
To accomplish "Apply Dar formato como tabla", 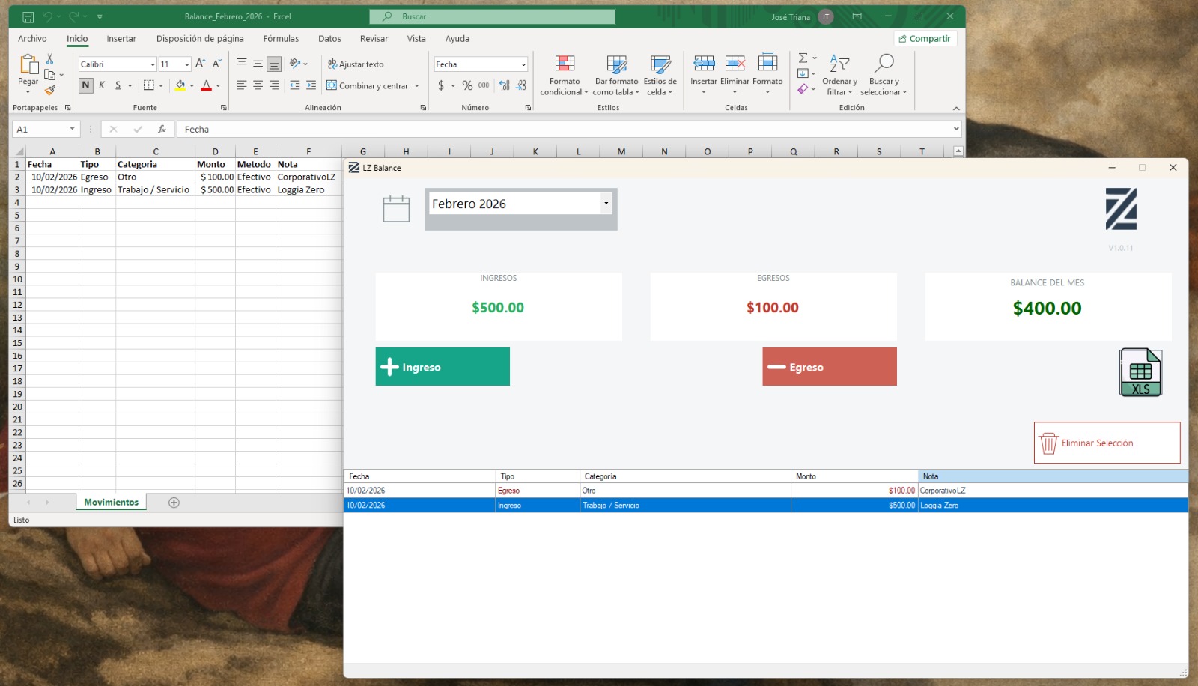I will coord(615,74).
